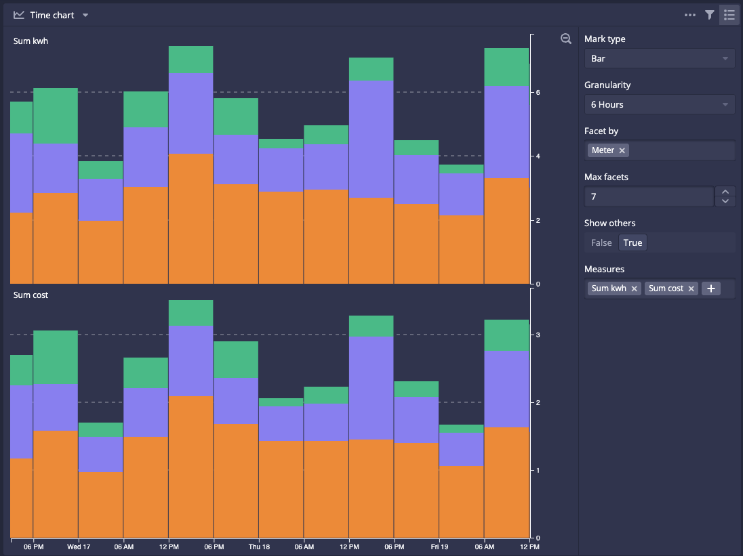Expand the Time chart title dropdown arrow

tap(85, 15)
